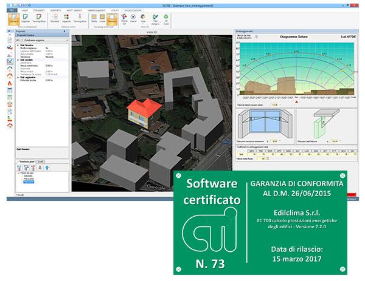This screenshot has height=281, width=365.
Task: Click the bottom red house icon in sidebar
Action: [x=10, y=126]
